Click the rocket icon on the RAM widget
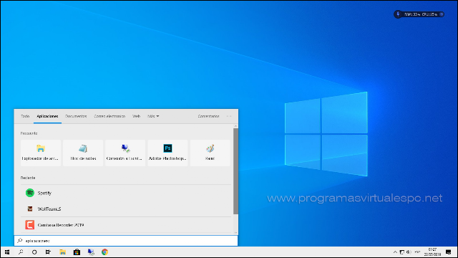This screenshot has width=458, height=258. pos(398,14)
